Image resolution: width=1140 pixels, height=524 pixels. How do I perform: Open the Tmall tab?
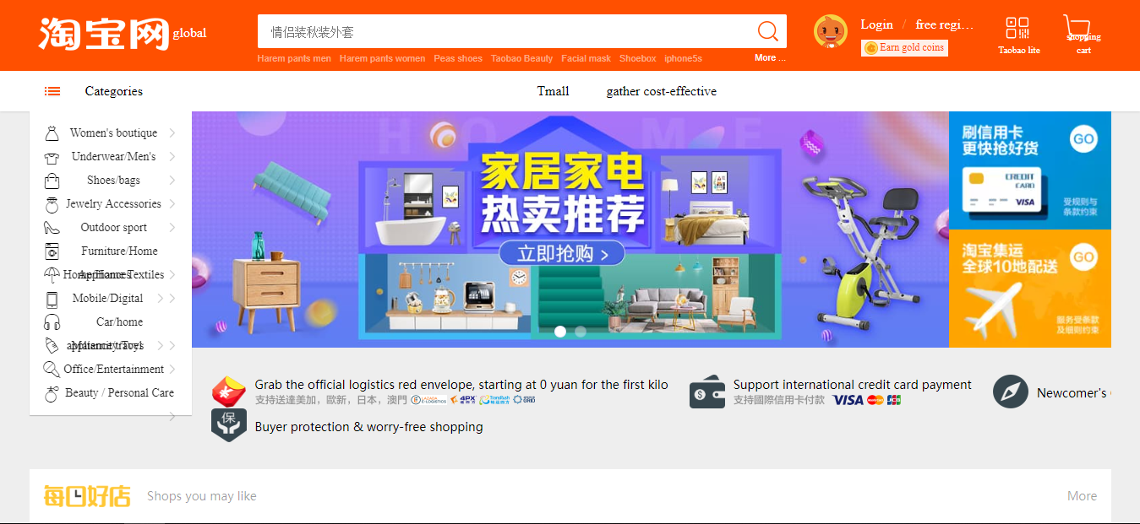553,91
